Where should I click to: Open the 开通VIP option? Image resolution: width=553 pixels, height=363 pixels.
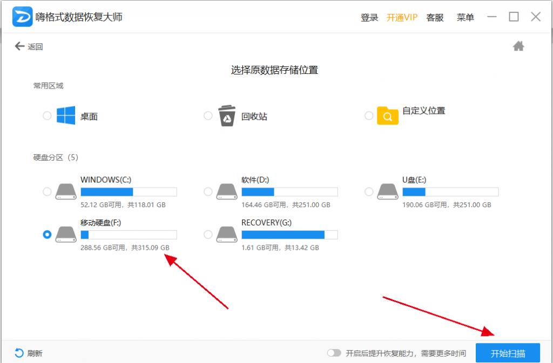[402, 17]
